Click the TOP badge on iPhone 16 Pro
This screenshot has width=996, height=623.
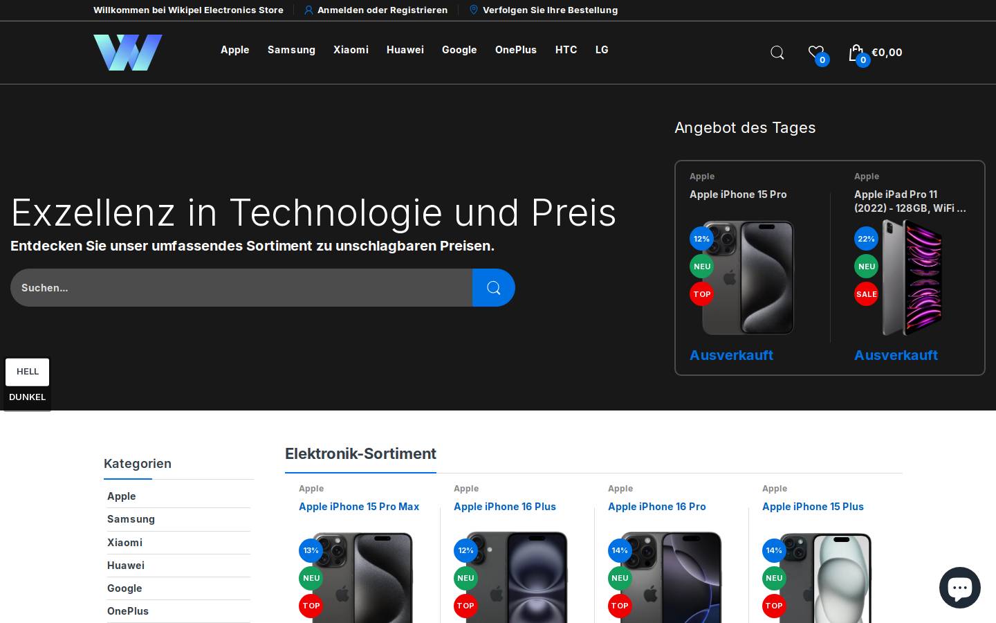[620, 606]
